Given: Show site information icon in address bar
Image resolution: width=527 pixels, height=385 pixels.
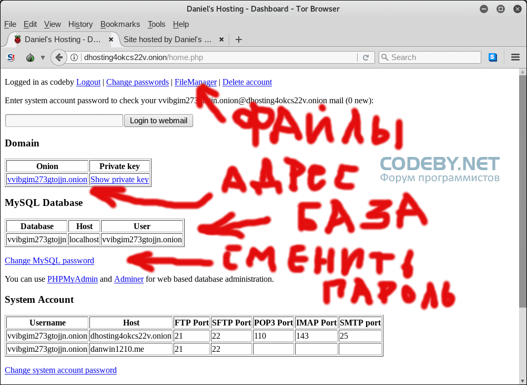Looking at the screenshot, I should tap(74, 57).
